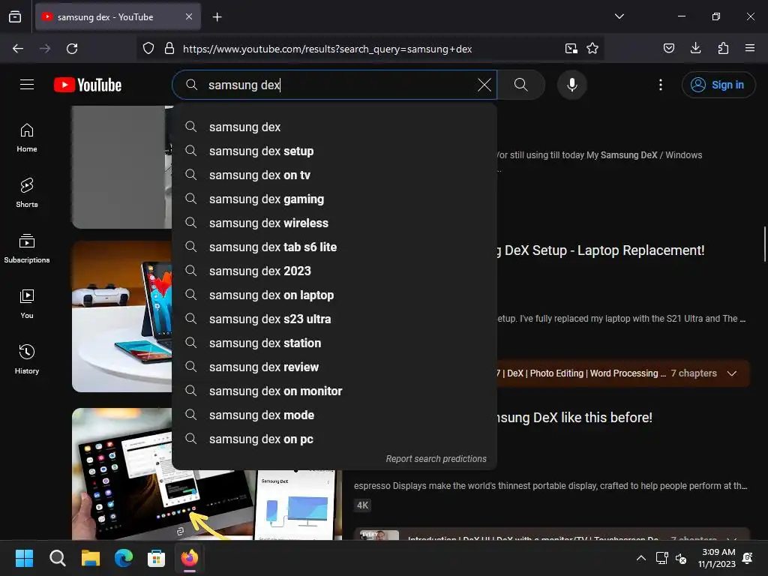Pick suggestion "samsung dex gaming"
The width and height of the screenshot is (768, 576).
click(x=334, y=199)
